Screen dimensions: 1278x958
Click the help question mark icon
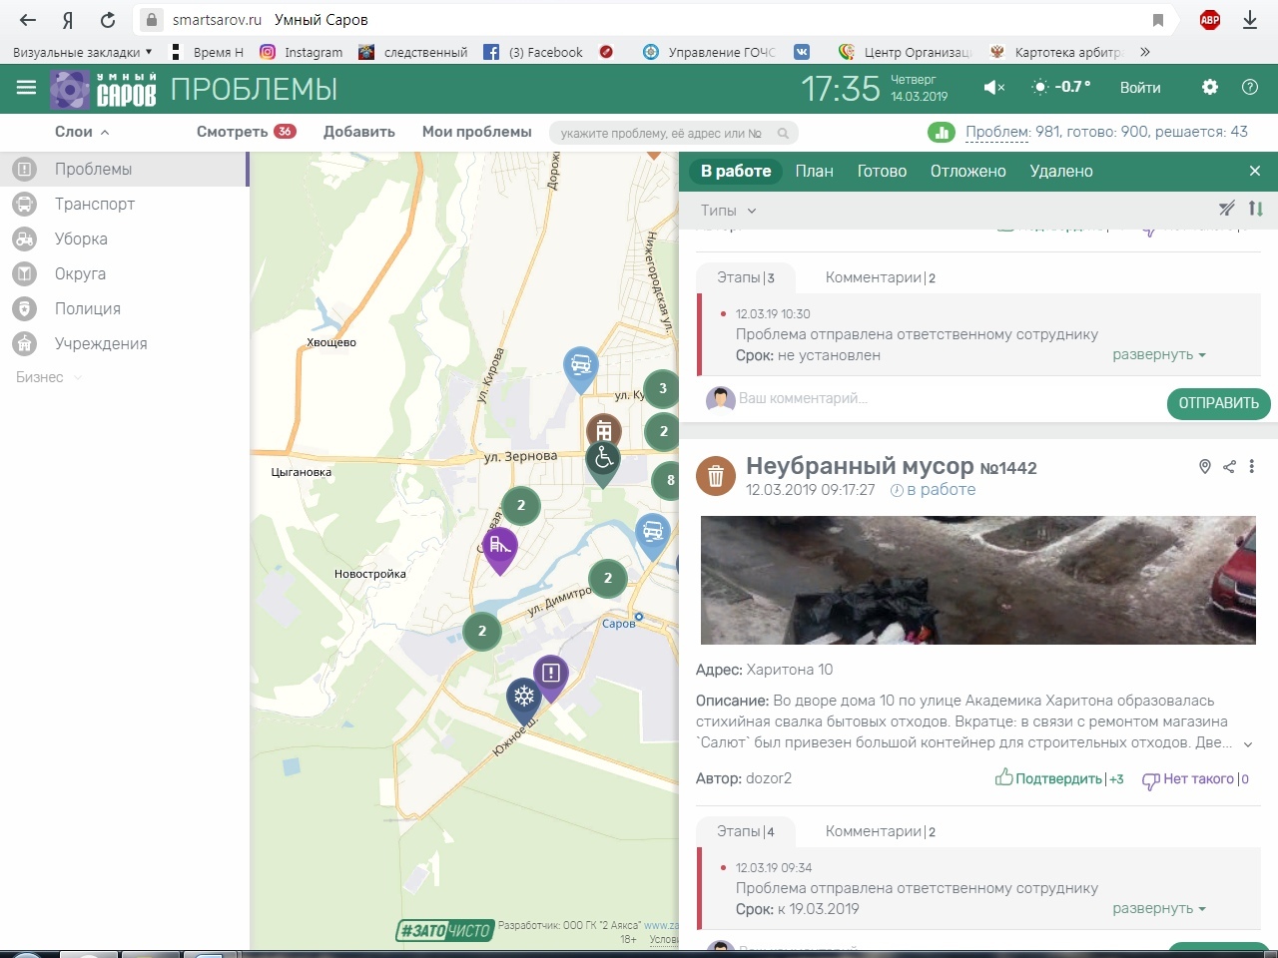1249,88
